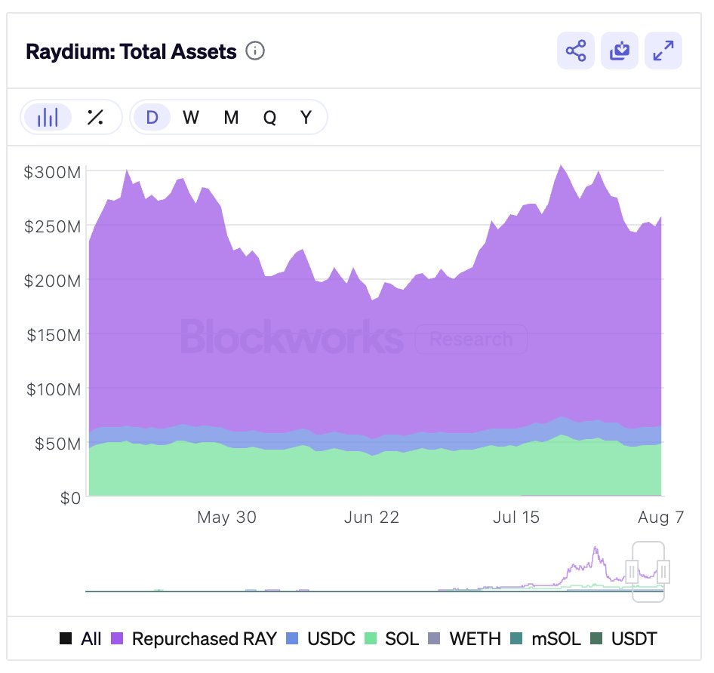The image size is (714, 673).
Task: Select quarterly (Q) interval
Action: coord(269,118)
